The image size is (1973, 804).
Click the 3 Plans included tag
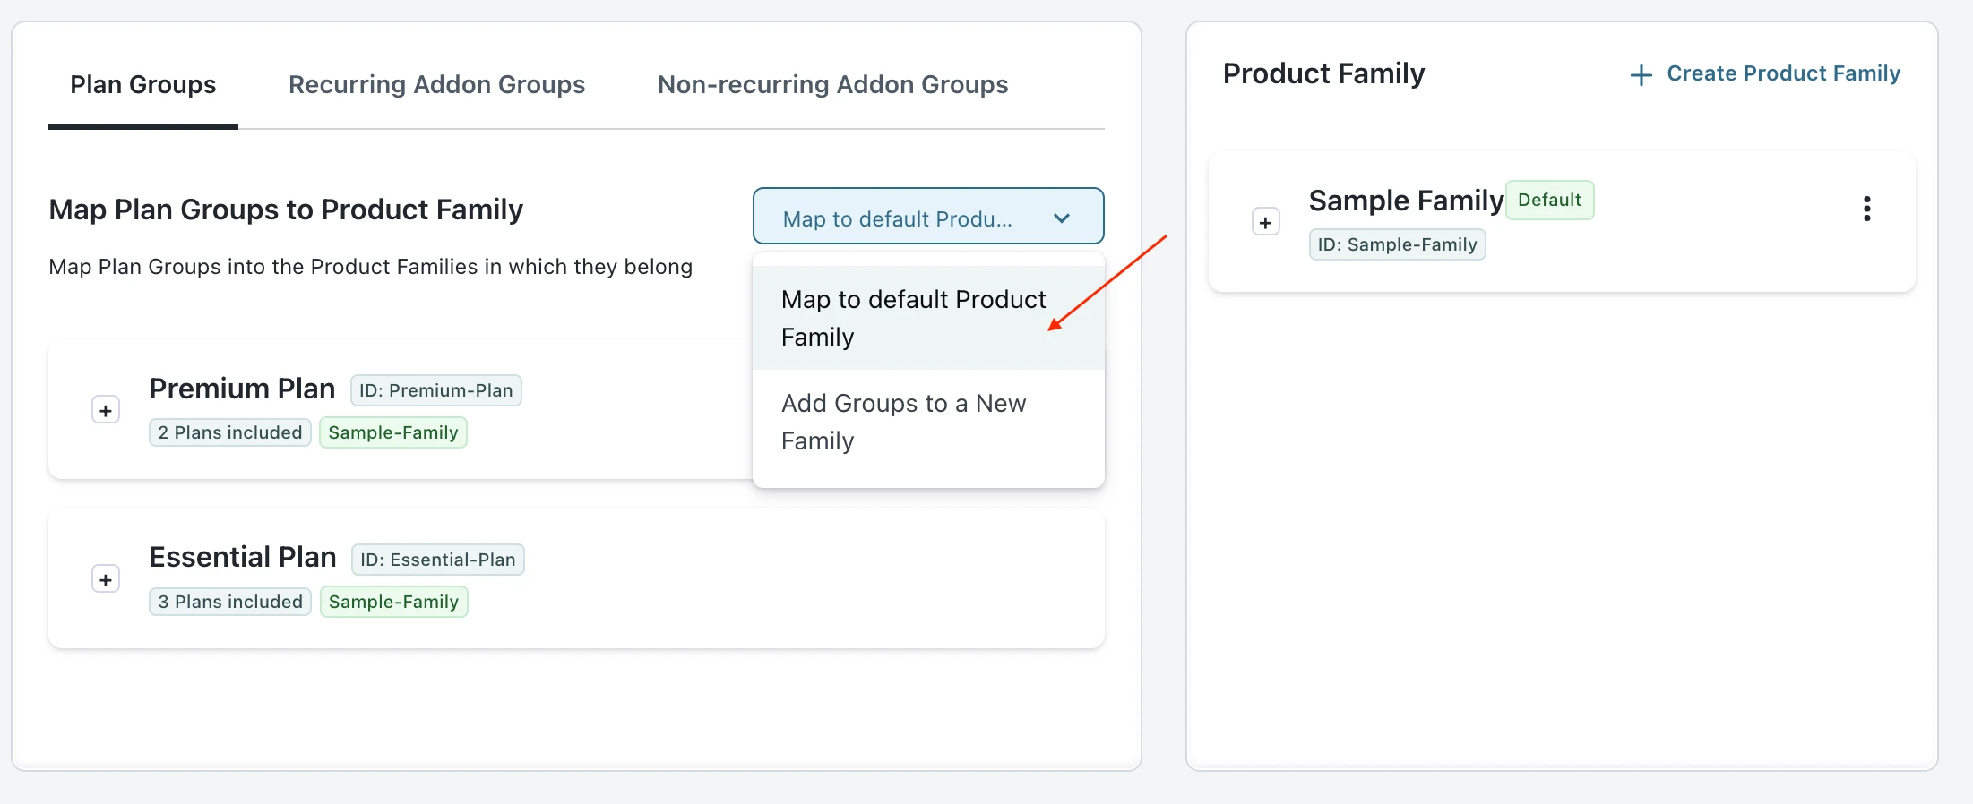click(x=230, y=602)
